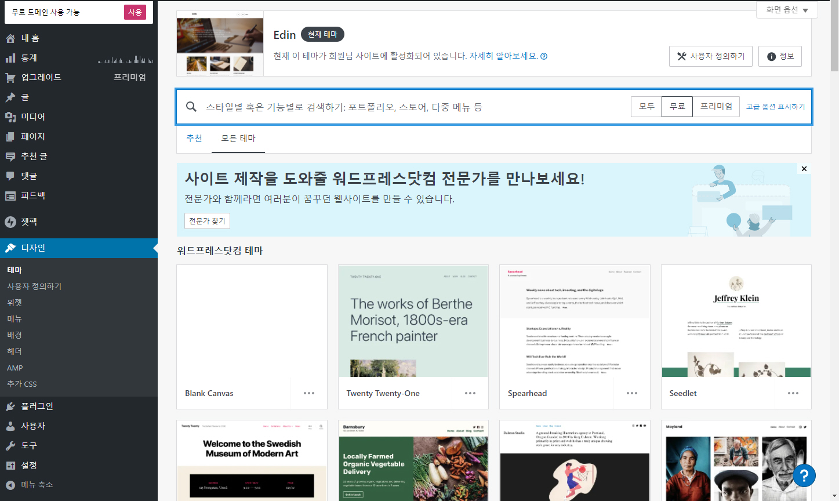The image size is (839, 501).
Task: Click the 설정 settings sliders icon
Action: 10,466
